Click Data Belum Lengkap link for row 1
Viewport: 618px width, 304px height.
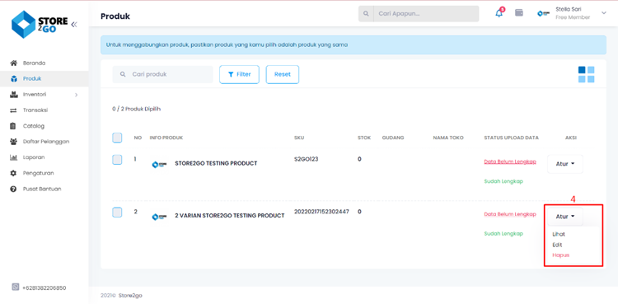pyautogui.click(x=510, y=161)
